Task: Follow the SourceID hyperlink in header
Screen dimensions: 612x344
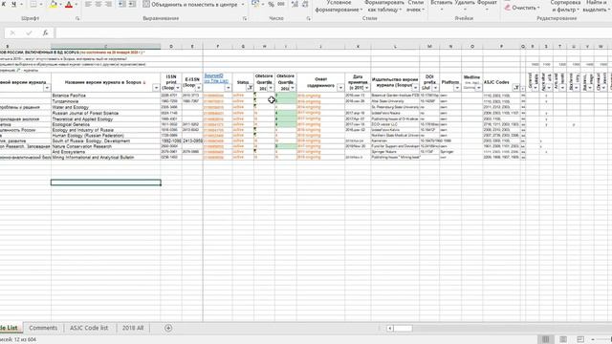Action: pyautogui.click(x=216, y=78)
